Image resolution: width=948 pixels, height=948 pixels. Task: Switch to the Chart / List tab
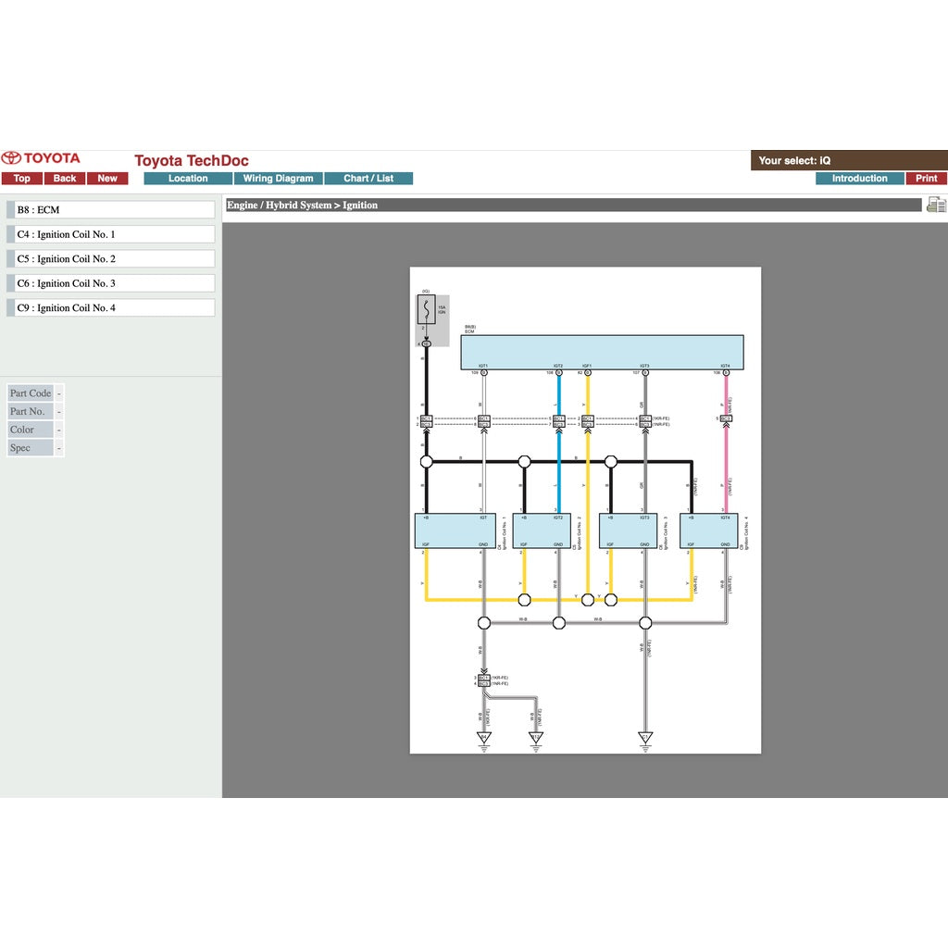point(368,179)
